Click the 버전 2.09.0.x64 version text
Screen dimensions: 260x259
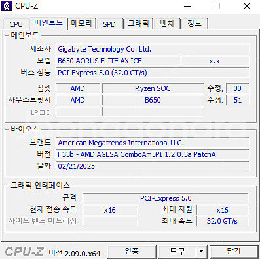pos(75,253)
